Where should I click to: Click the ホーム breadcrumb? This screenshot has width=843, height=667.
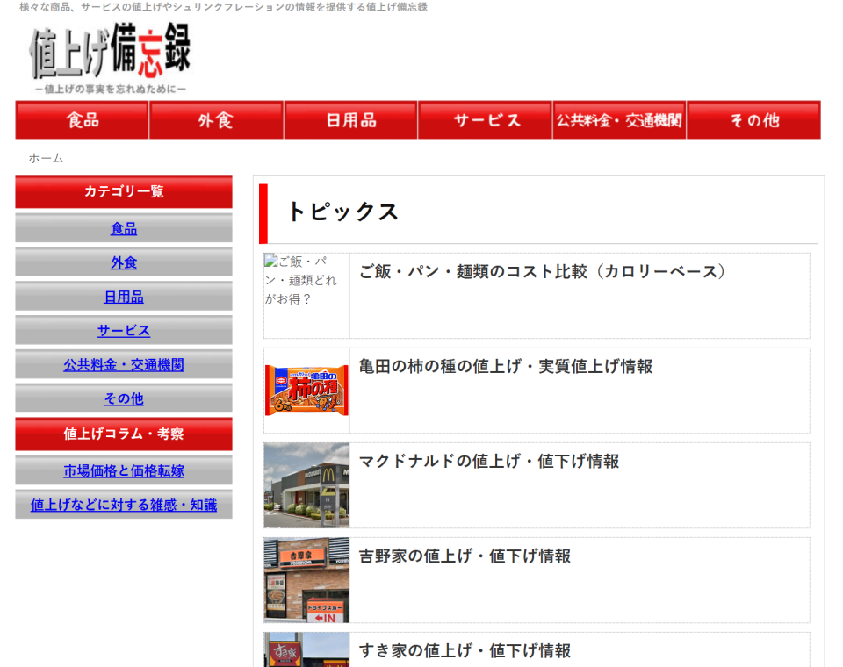46,158
